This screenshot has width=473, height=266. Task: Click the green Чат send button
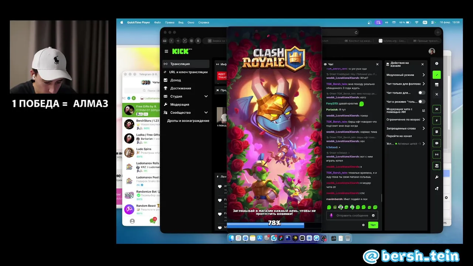pos(373,225)
